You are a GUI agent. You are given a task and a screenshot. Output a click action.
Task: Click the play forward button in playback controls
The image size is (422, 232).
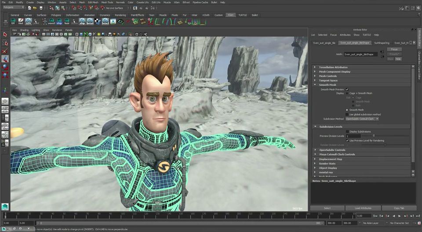pos(399,216)
